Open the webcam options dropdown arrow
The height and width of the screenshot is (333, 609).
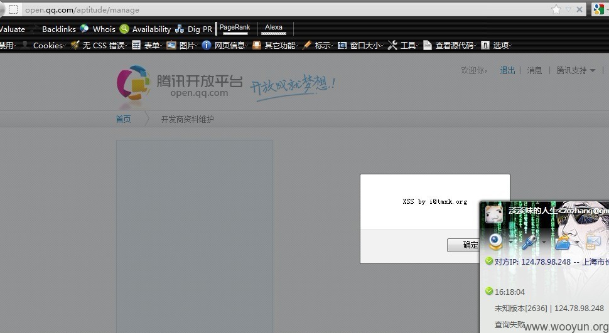[510, 242]
